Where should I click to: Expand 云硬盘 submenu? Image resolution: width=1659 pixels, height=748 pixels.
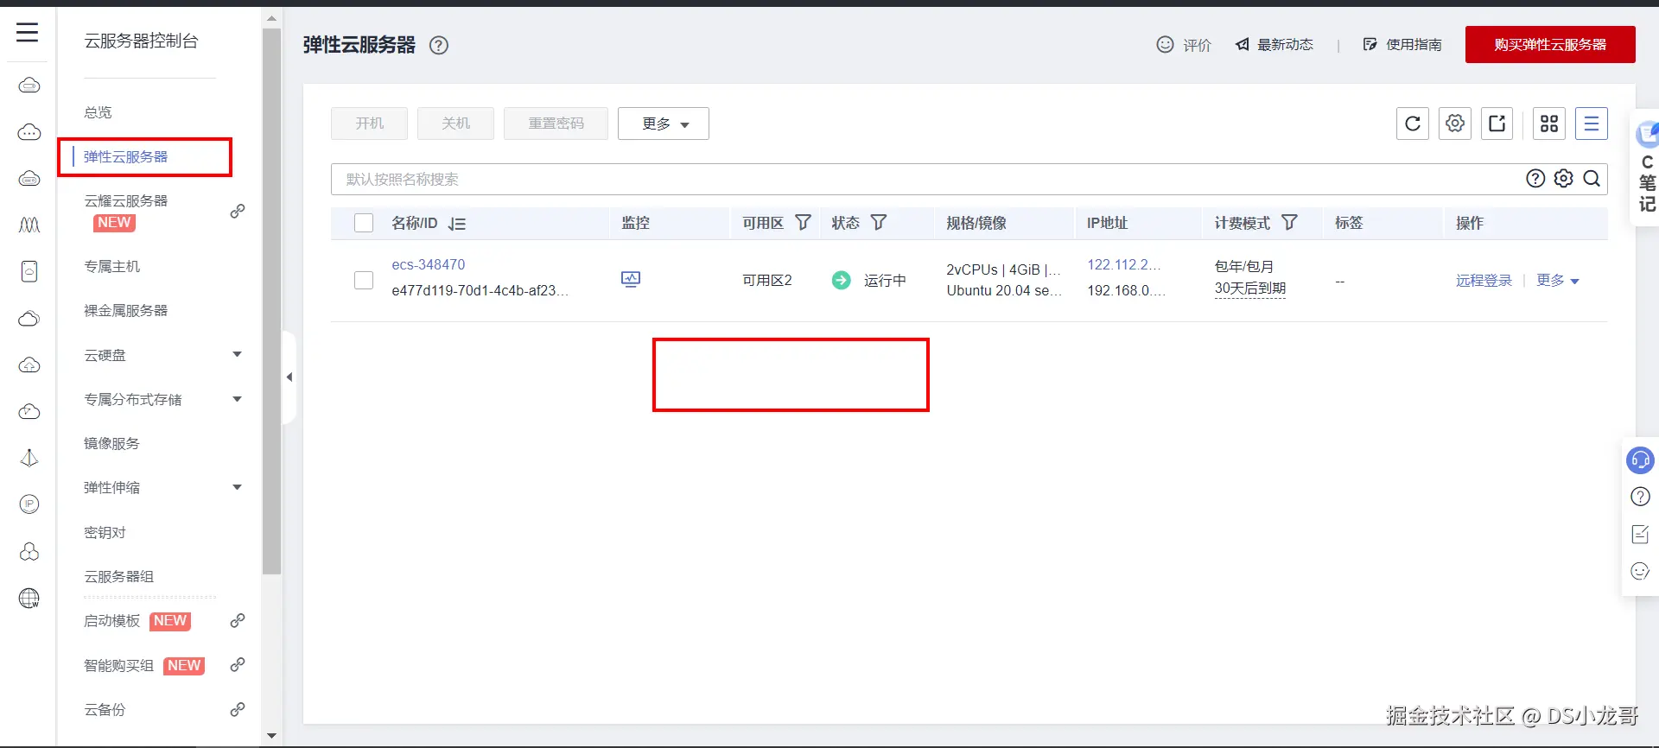pyautogui.click(x=238, y=354)
